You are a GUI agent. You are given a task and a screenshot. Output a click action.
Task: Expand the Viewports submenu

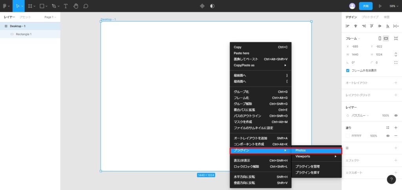[x=316, y=156]
